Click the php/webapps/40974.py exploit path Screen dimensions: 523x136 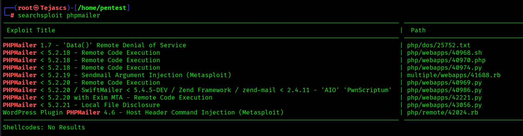click(444, 68)
